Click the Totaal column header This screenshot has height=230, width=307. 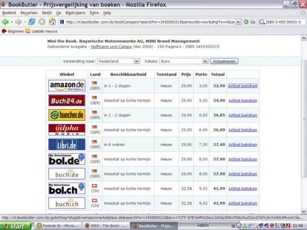(218, 74)
